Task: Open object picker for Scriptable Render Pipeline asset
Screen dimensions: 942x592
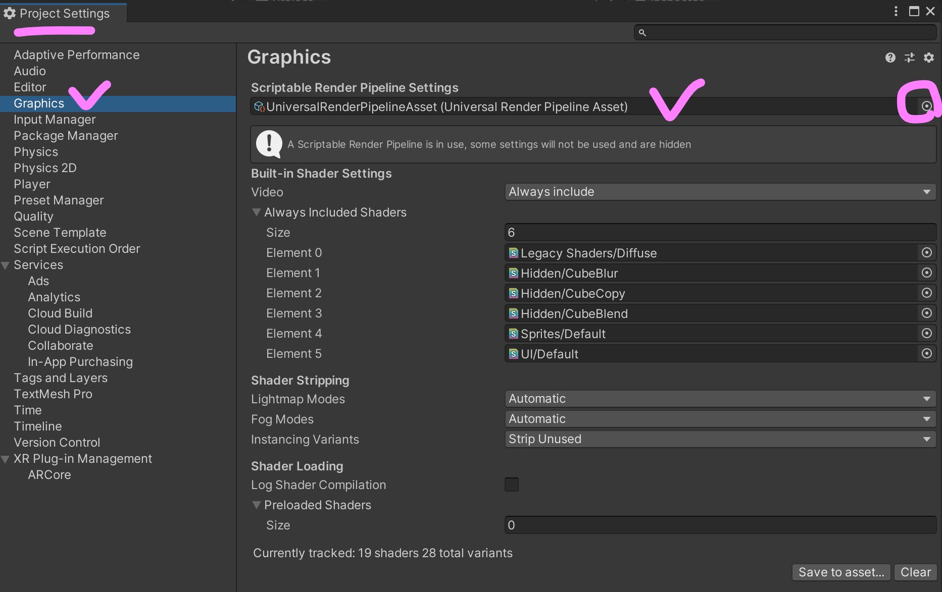Action: pyautogui.click(x=927, y=106)
